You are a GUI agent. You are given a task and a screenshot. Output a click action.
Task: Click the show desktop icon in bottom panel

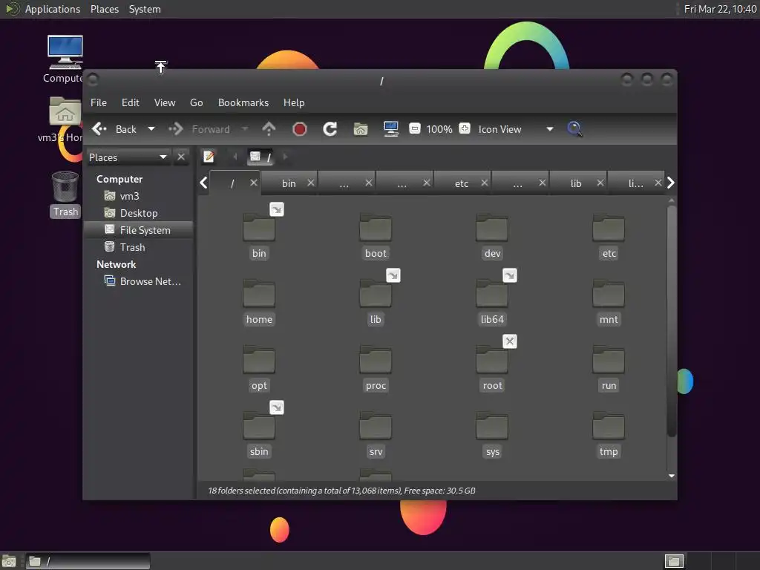coord(9,561)
